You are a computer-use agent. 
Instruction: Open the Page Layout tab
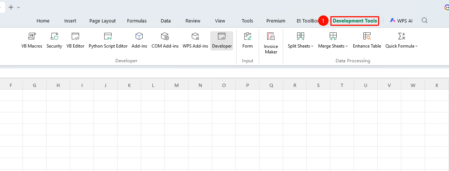[102, 21]
